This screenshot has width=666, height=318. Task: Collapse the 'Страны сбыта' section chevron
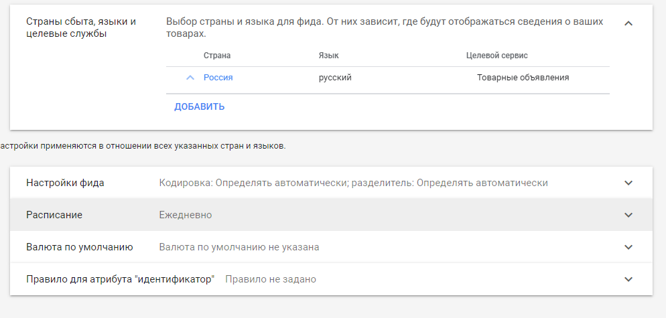[628, 23]
